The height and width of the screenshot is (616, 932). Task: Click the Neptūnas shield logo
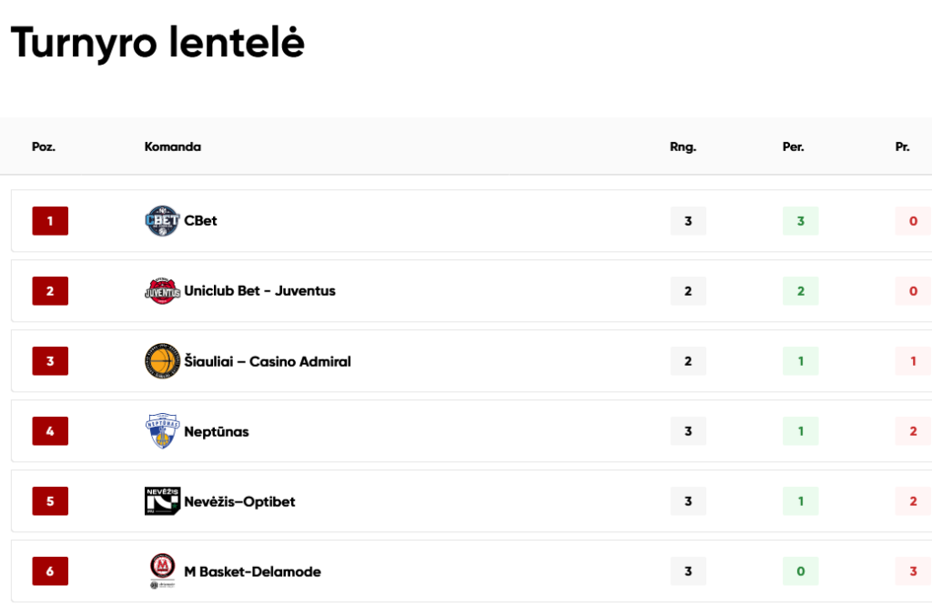tap(162, 430)
